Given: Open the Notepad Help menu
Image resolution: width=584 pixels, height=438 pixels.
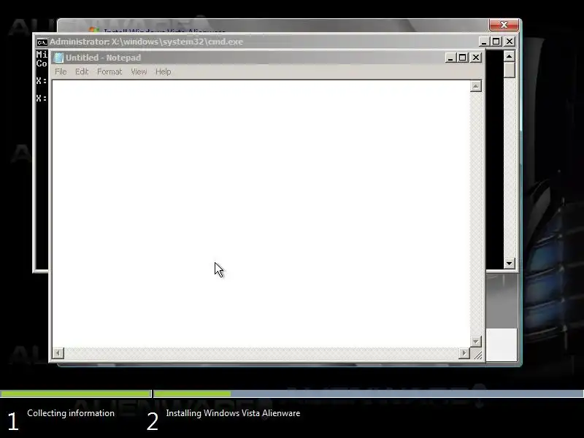Looking at the screenshot, I should point(163,72).
